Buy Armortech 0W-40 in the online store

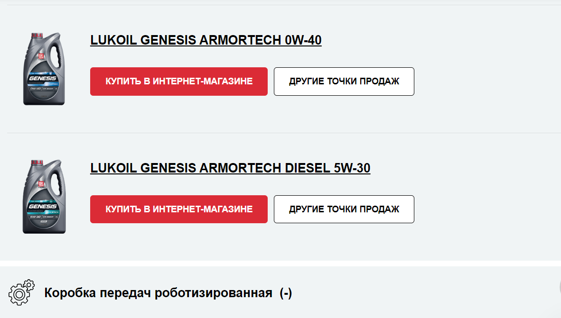(x=179, y=82)
